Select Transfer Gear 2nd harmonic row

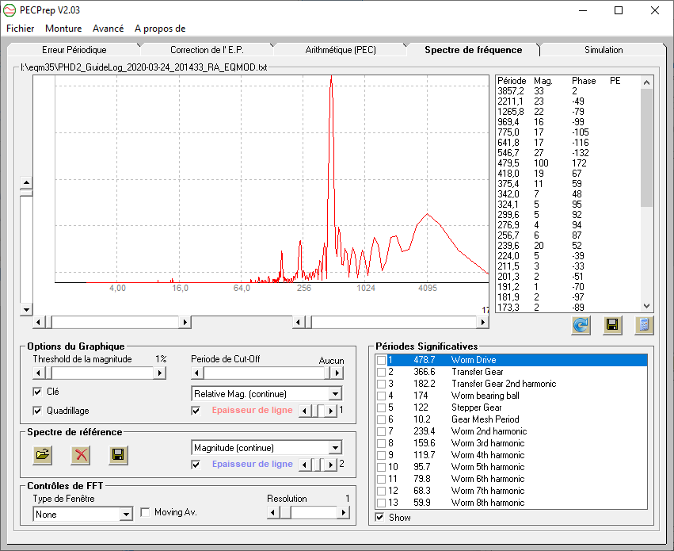click(x=511, y=384)
